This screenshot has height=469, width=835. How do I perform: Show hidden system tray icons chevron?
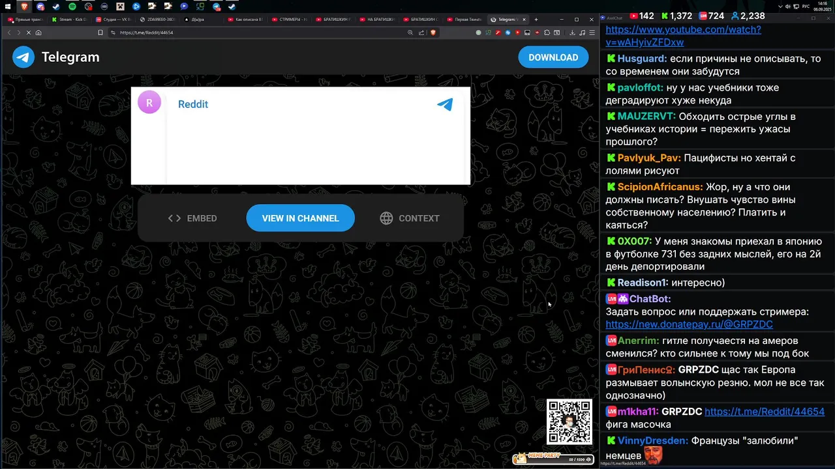[x=780, y=7]
